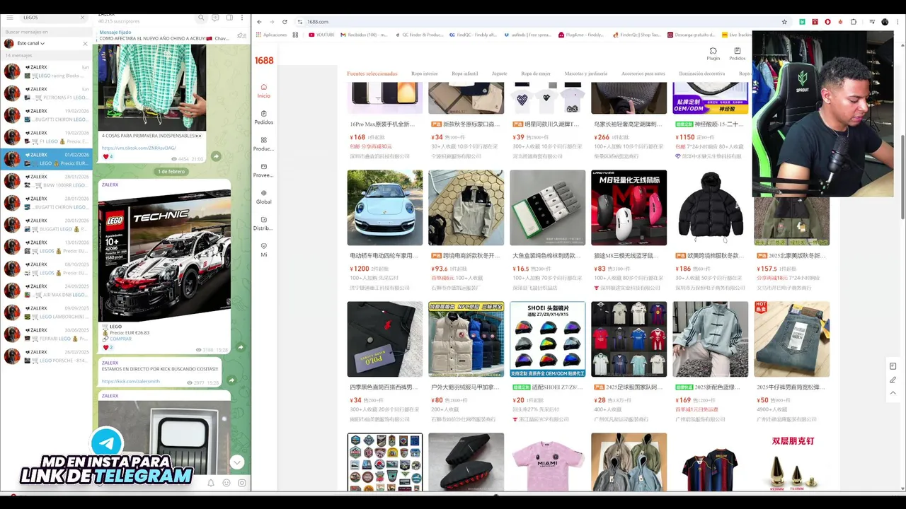Toggle the Telegram side panel icon
Screen dimensions: 906x509
229,18
